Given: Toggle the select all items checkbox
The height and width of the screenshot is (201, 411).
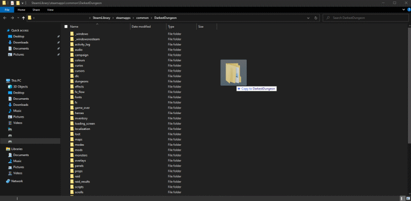Looking at the screenshot, I should [x=66, y=27].
